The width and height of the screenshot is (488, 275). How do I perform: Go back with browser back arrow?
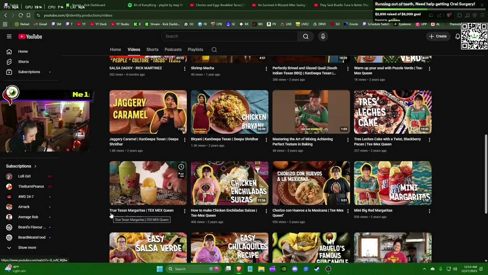click(x=5, y=15)
